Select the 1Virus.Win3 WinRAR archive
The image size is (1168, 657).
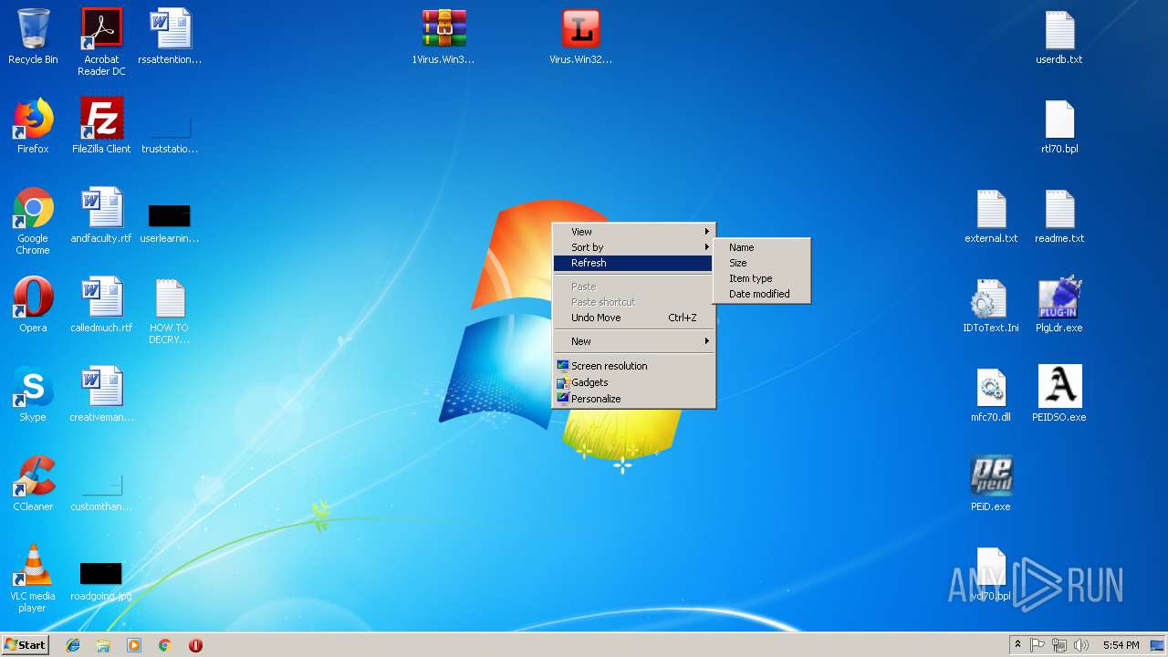coord(444,36)
